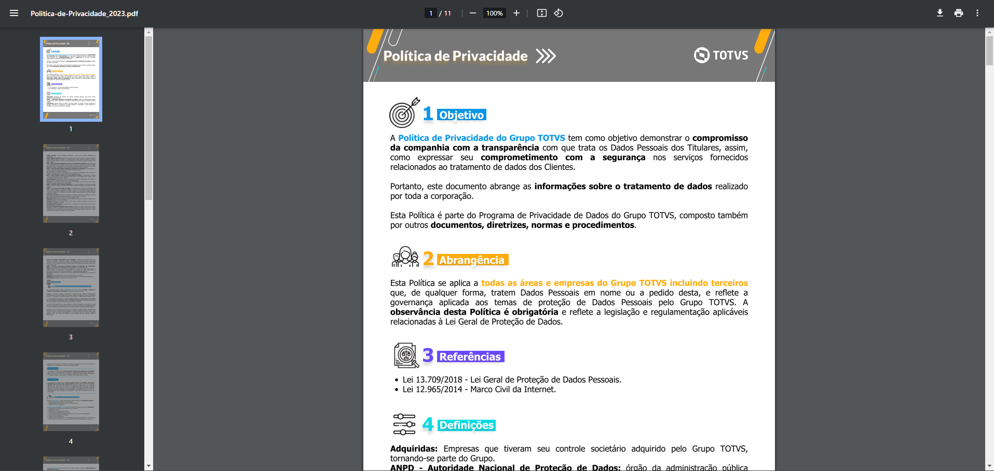This screenshot has height=471, width=994.
Task: Zoom in with the plus button
Action: click(x=516, y=13)
